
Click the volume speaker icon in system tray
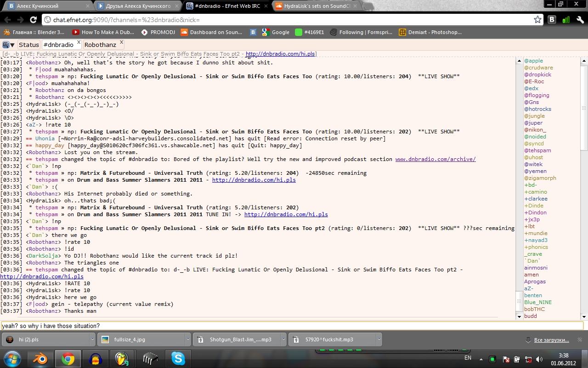(x=539, y=359)
